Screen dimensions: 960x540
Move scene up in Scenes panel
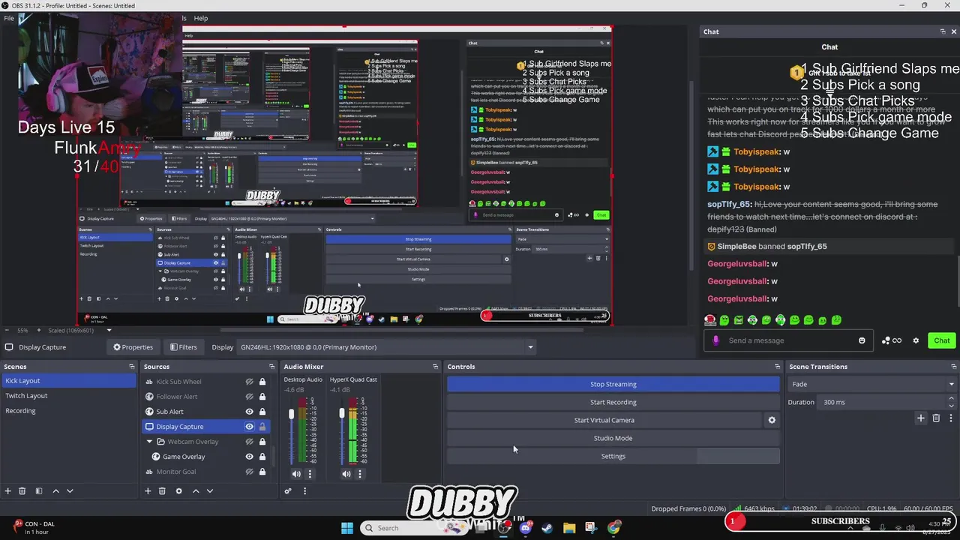tap(55, 491)
